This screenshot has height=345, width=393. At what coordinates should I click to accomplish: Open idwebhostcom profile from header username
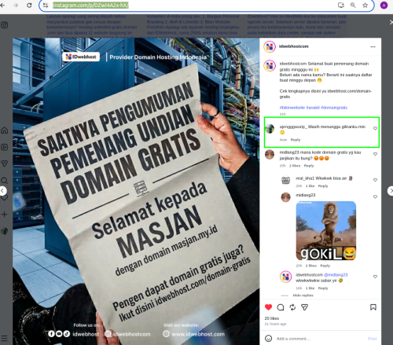[x=294, y=46]
